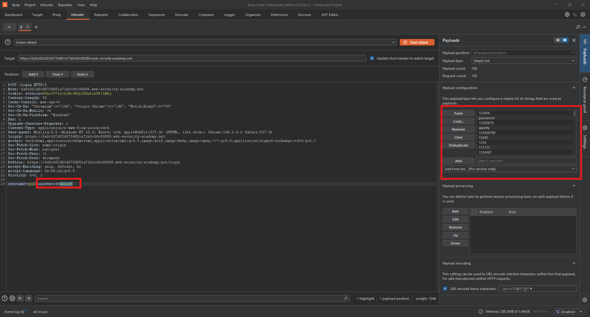Switch to the Proxy tab
Viewport: 590px width, 317px height.
pyautogui.click(x=57, y=15)
